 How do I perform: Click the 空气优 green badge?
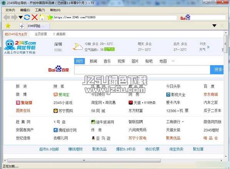coord(109,50)
